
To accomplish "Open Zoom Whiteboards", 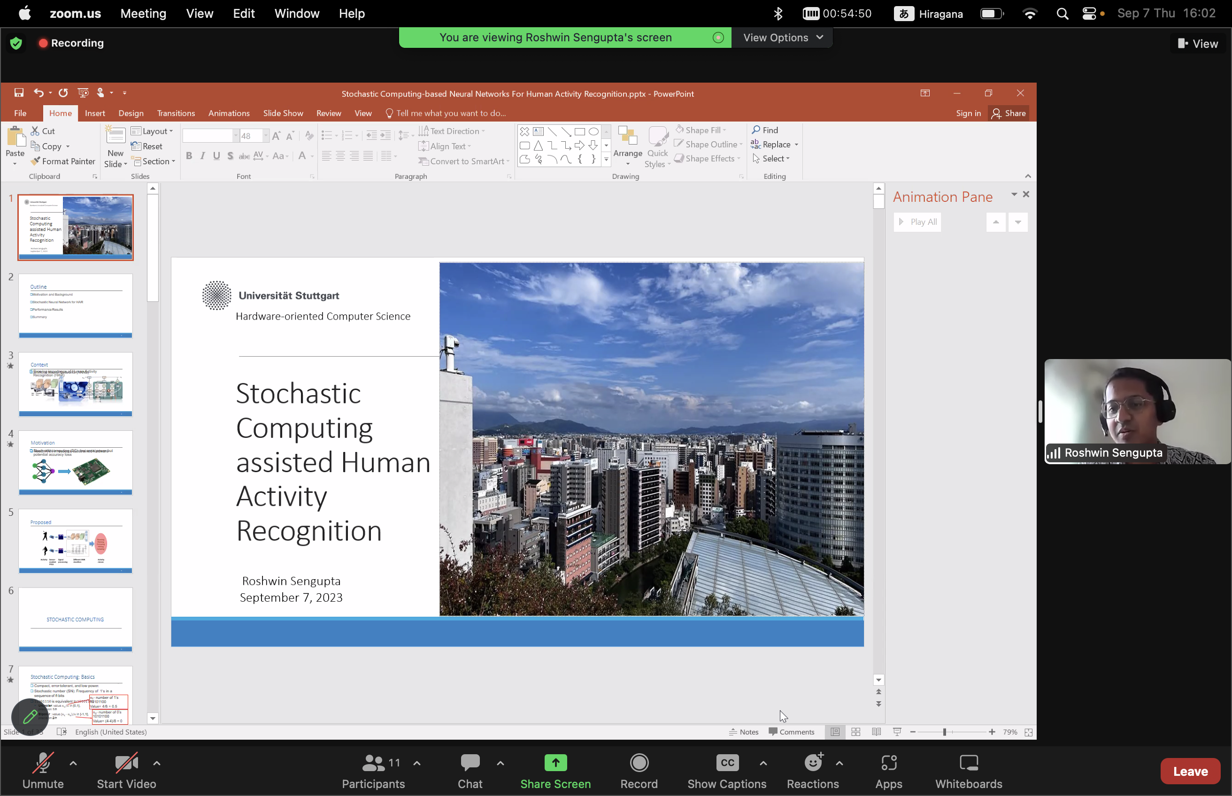I will pyautogui.click(x=968, y=772).
